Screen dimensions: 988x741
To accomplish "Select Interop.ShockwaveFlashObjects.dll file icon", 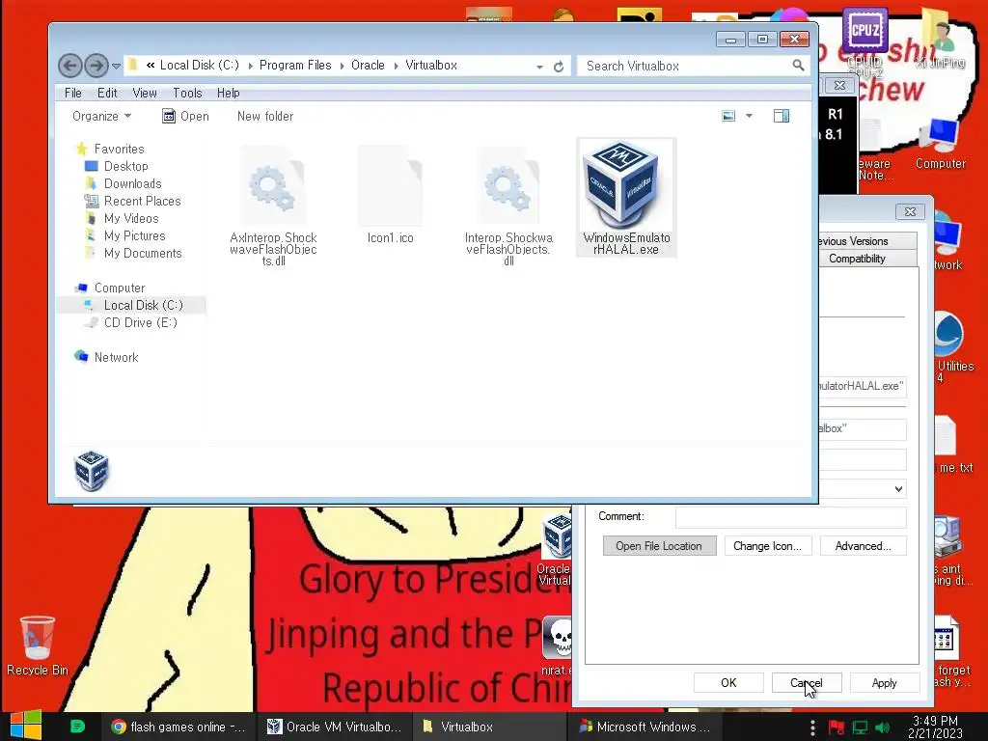I will click(508, 186).
